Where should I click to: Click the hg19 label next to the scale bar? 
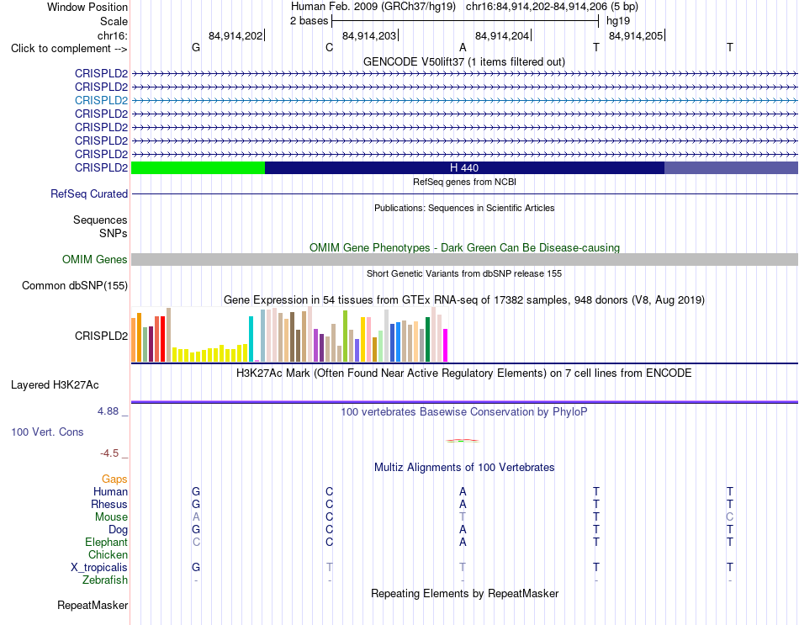[x=618, y=21]
